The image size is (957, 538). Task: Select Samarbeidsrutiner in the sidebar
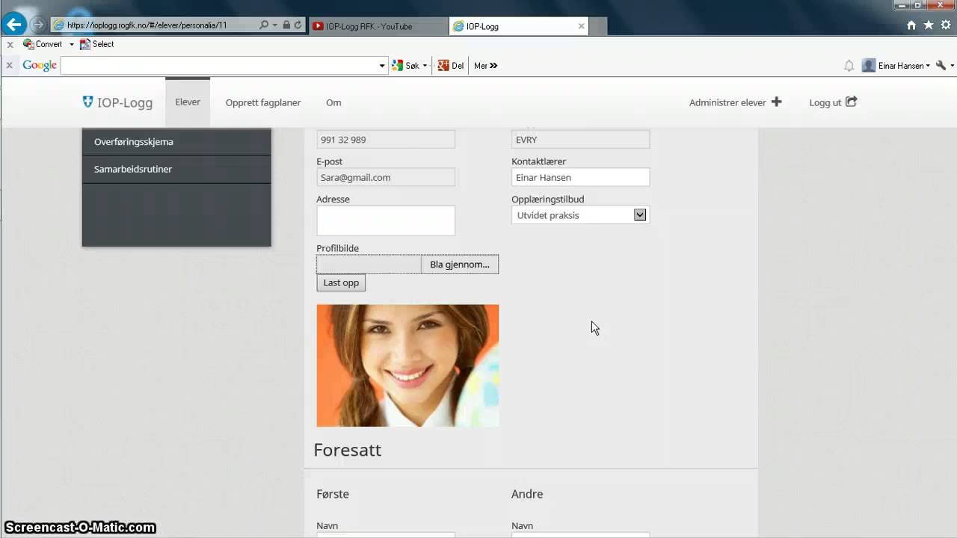point(176,170)
